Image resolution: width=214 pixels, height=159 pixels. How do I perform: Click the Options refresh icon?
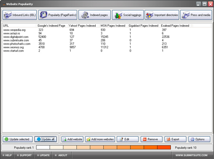(x=193, y=139)
